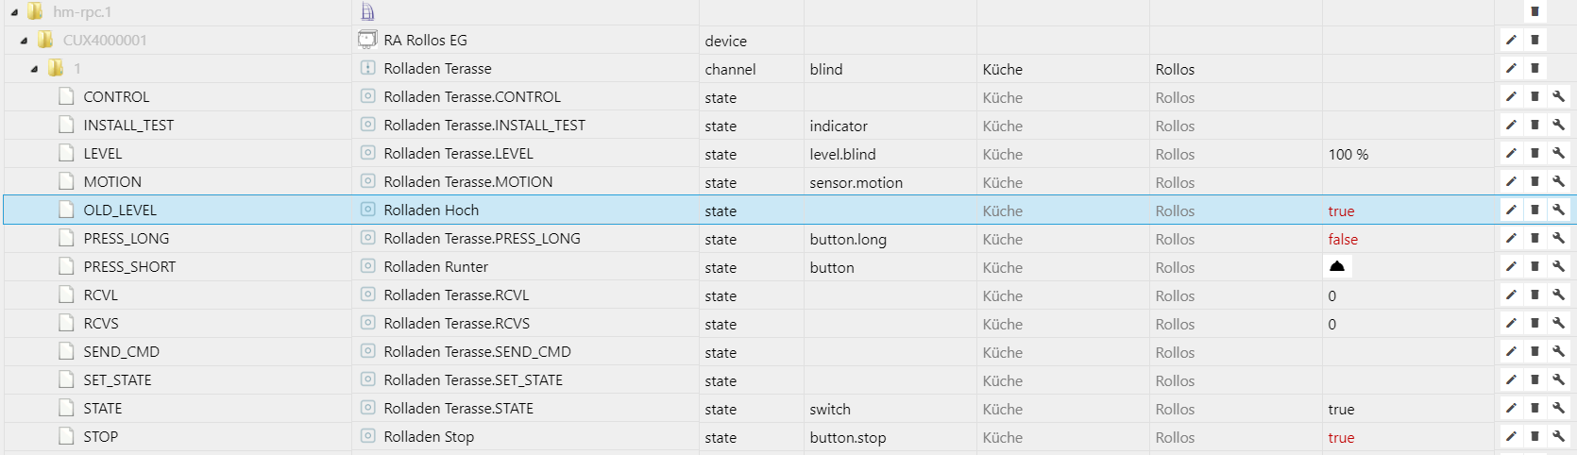Click trash icon on CONTROL row
Viewport: 1577px width, 455px height.
pyautogui.click(x=1535, y=96)
